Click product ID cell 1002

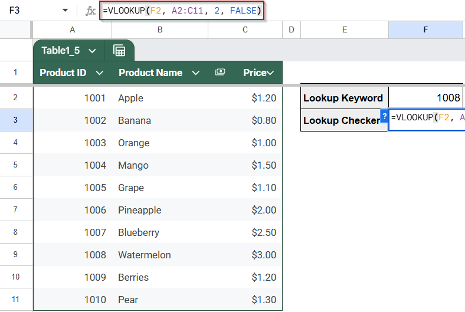point(73,120)
